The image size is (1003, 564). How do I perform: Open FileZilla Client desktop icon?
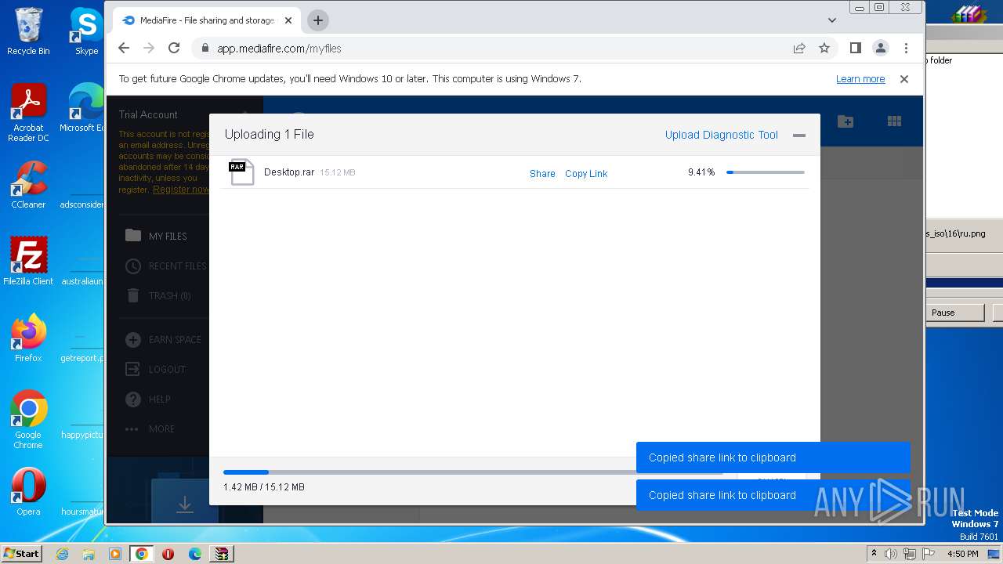(x=28, y=261)
